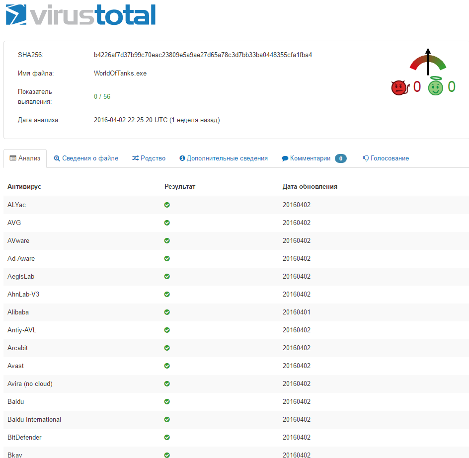
Task: Click the comments count badge 0
Action: click(341, 158)
